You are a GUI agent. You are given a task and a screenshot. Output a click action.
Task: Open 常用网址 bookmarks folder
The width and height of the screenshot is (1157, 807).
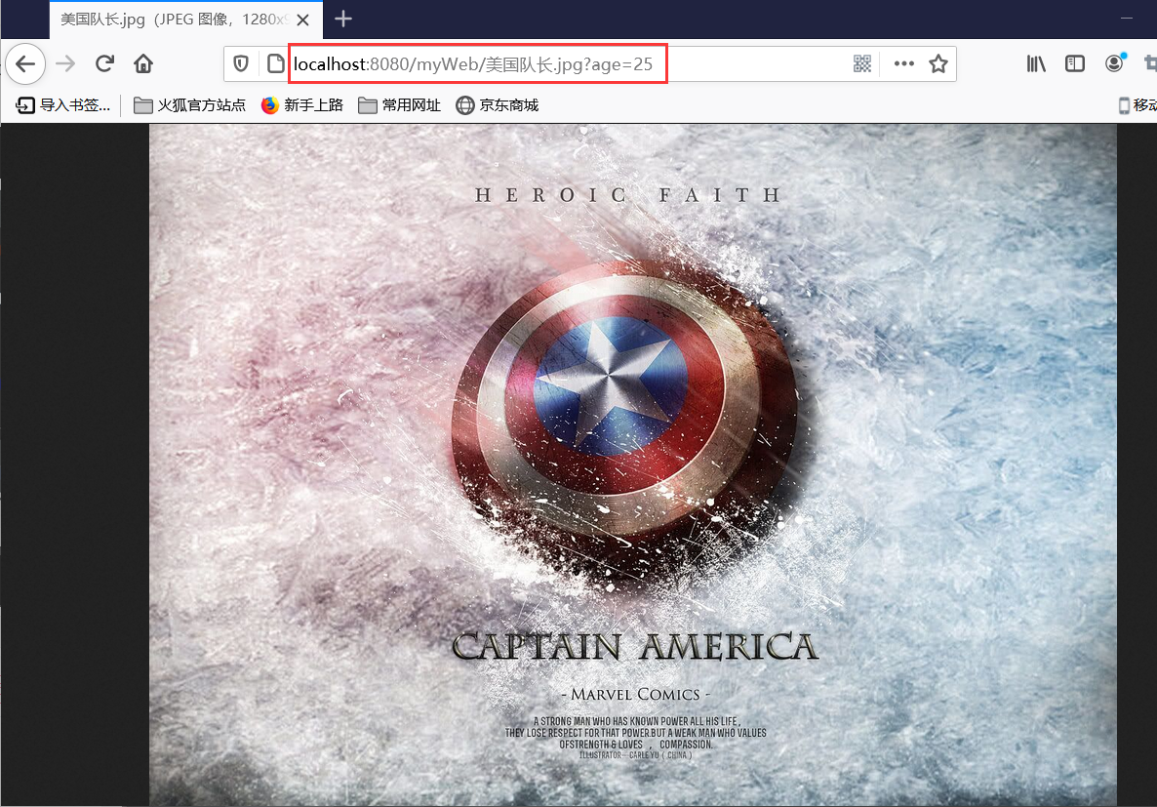(x=399, y=105)
